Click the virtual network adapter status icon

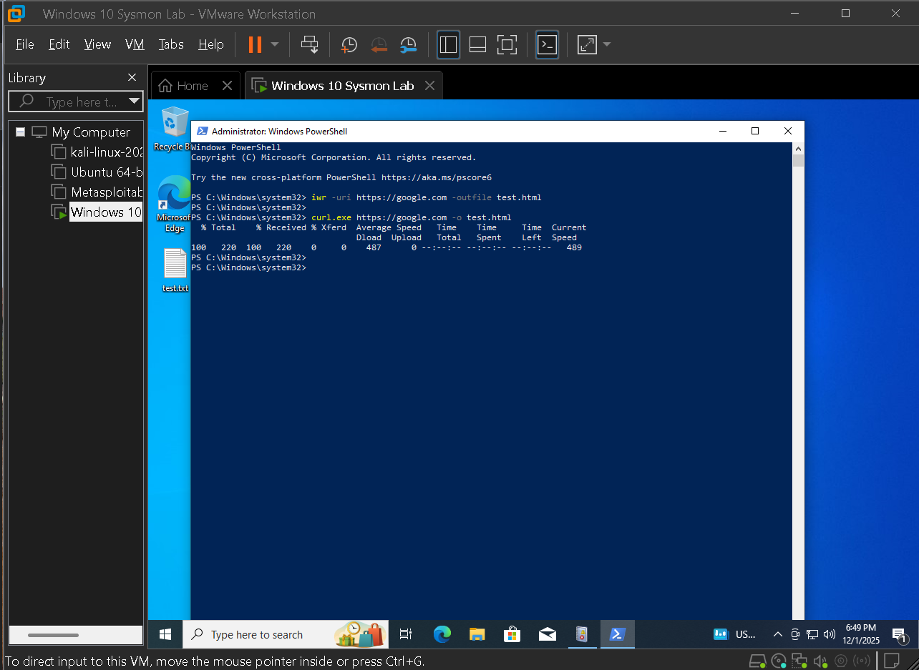point(799,661)
